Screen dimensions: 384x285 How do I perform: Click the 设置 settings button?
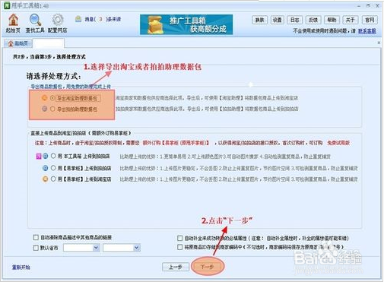pyautogui.click(x=277, y=20)
